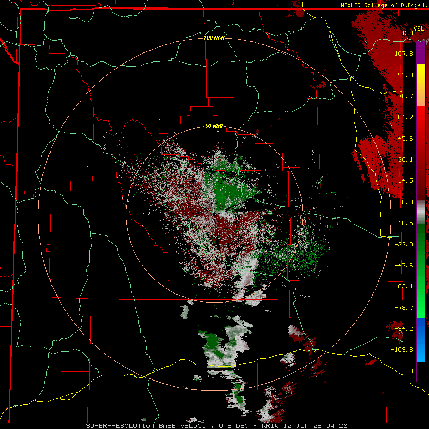Pick the blue segment of the color bar
429x429 pixels.
pyautogui.click(x=421, y=340)
